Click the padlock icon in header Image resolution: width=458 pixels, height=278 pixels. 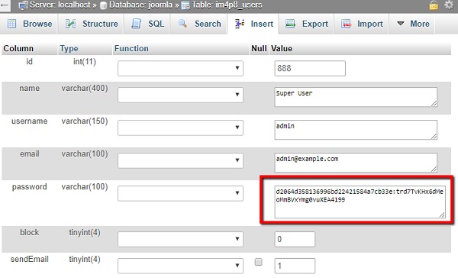(x=434, y=5)
